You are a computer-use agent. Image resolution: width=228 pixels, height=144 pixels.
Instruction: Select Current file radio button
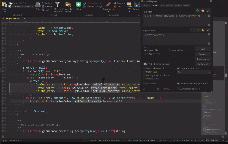pos(145,50)
